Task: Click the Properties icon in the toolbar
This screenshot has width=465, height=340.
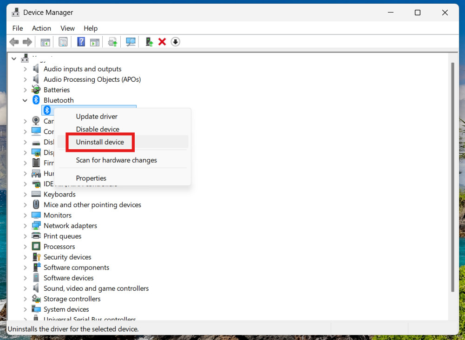Action: coord(63,42)
